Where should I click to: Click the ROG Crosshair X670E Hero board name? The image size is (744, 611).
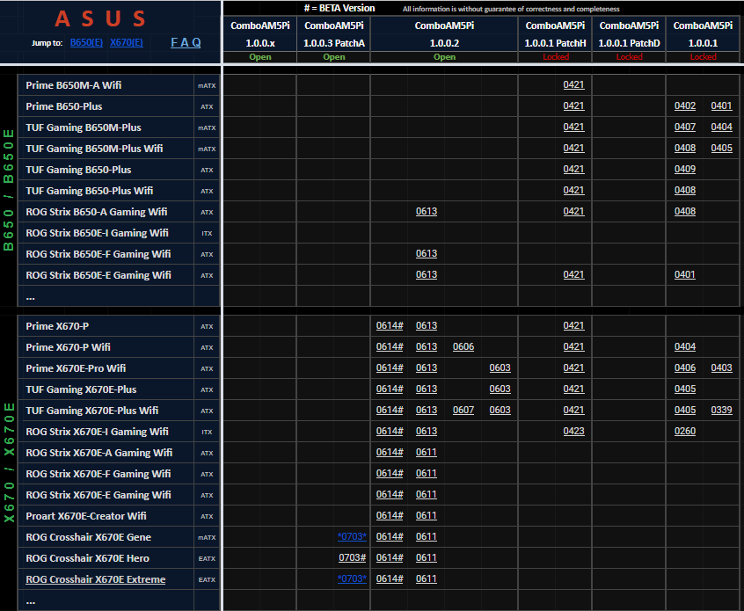(x=87, y=558)
